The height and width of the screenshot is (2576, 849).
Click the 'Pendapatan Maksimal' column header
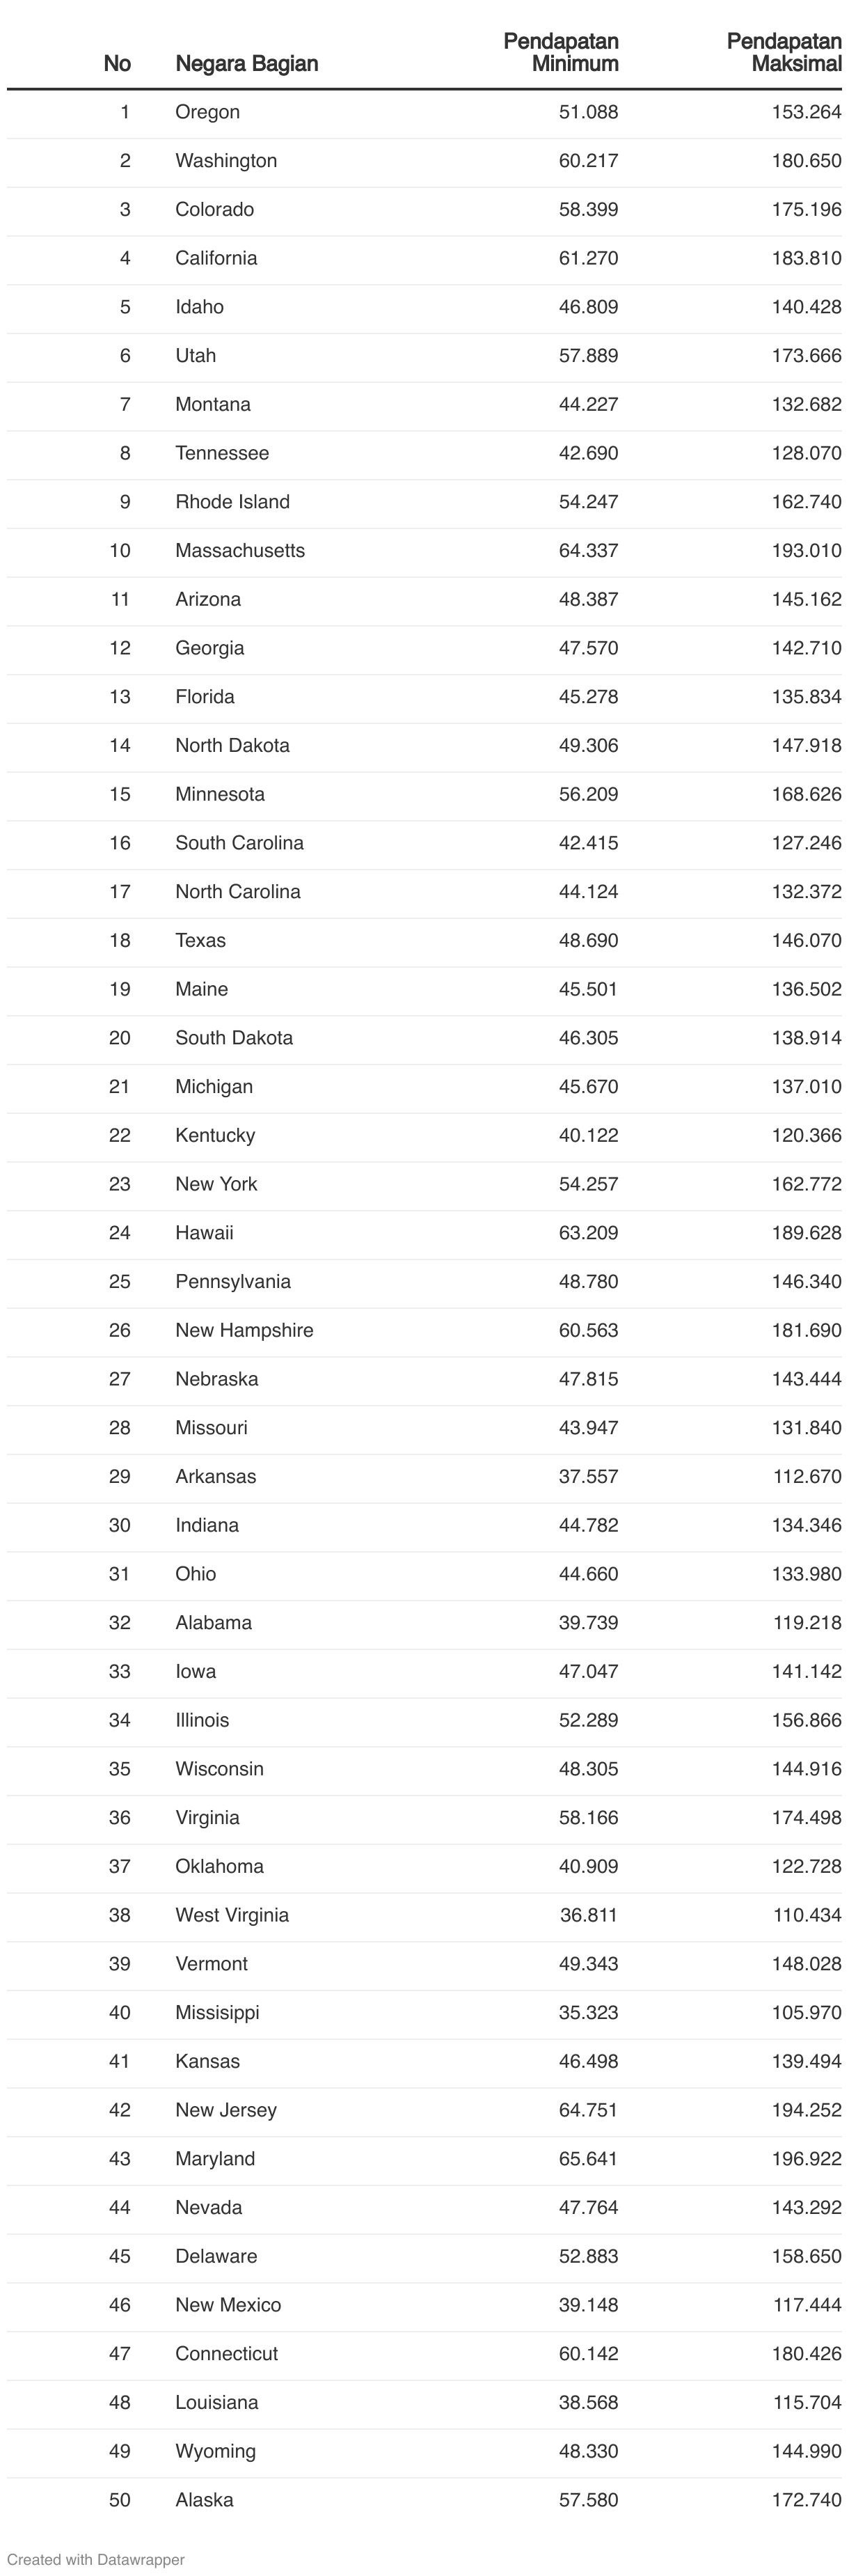[784, 53]
